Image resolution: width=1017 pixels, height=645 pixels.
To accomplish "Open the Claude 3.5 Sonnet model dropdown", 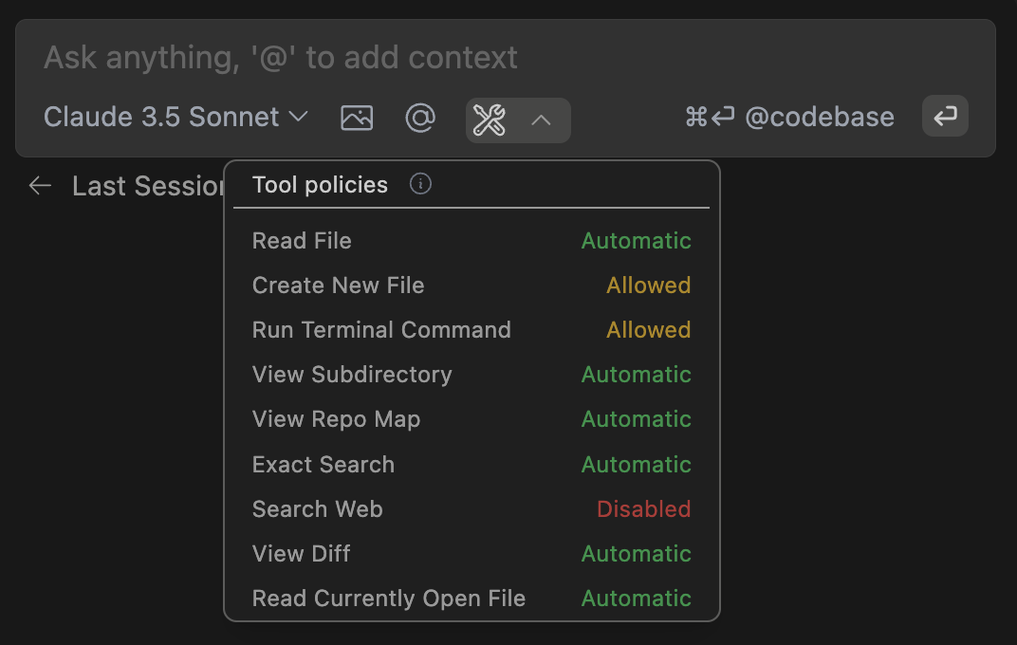I will coord(176,118).
